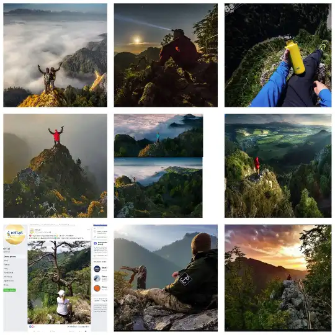The height and width of the screenshot is (335, 335).
Task: Open the nH1.pl round profile logo
Action: click(x=14, y=234)
